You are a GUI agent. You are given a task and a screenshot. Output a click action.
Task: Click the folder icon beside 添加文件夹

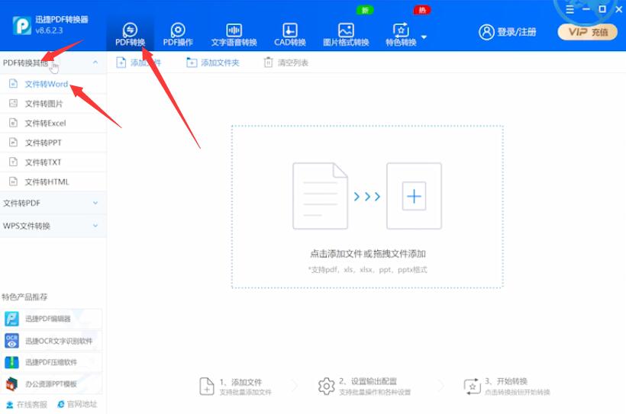point(192,63)
